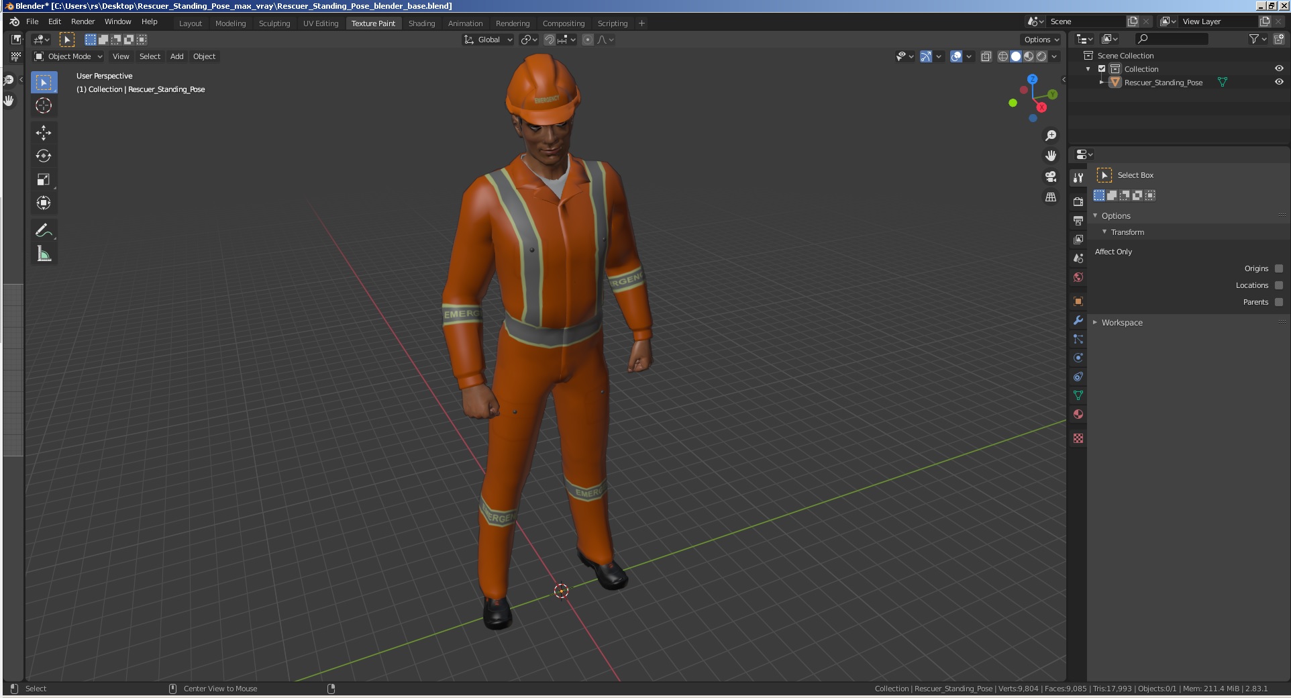Open the Object Mode dropdown
This screenshot has width=1291, height=698.
pos(68,56)
